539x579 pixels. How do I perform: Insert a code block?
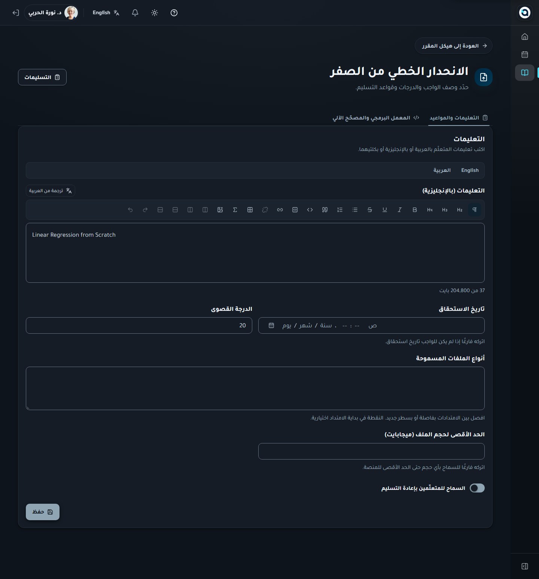click(295, 210)
